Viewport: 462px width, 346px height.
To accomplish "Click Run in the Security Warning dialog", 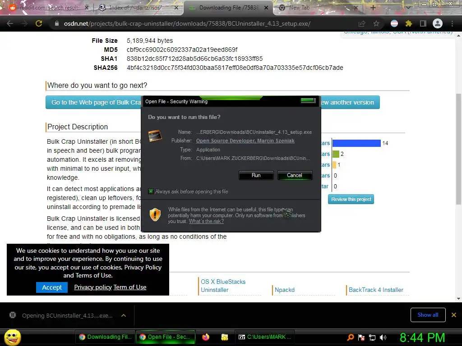I will tap(256, 175).
